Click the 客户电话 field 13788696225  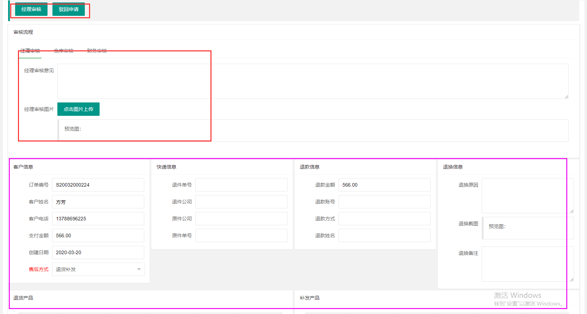click(98, 219)
